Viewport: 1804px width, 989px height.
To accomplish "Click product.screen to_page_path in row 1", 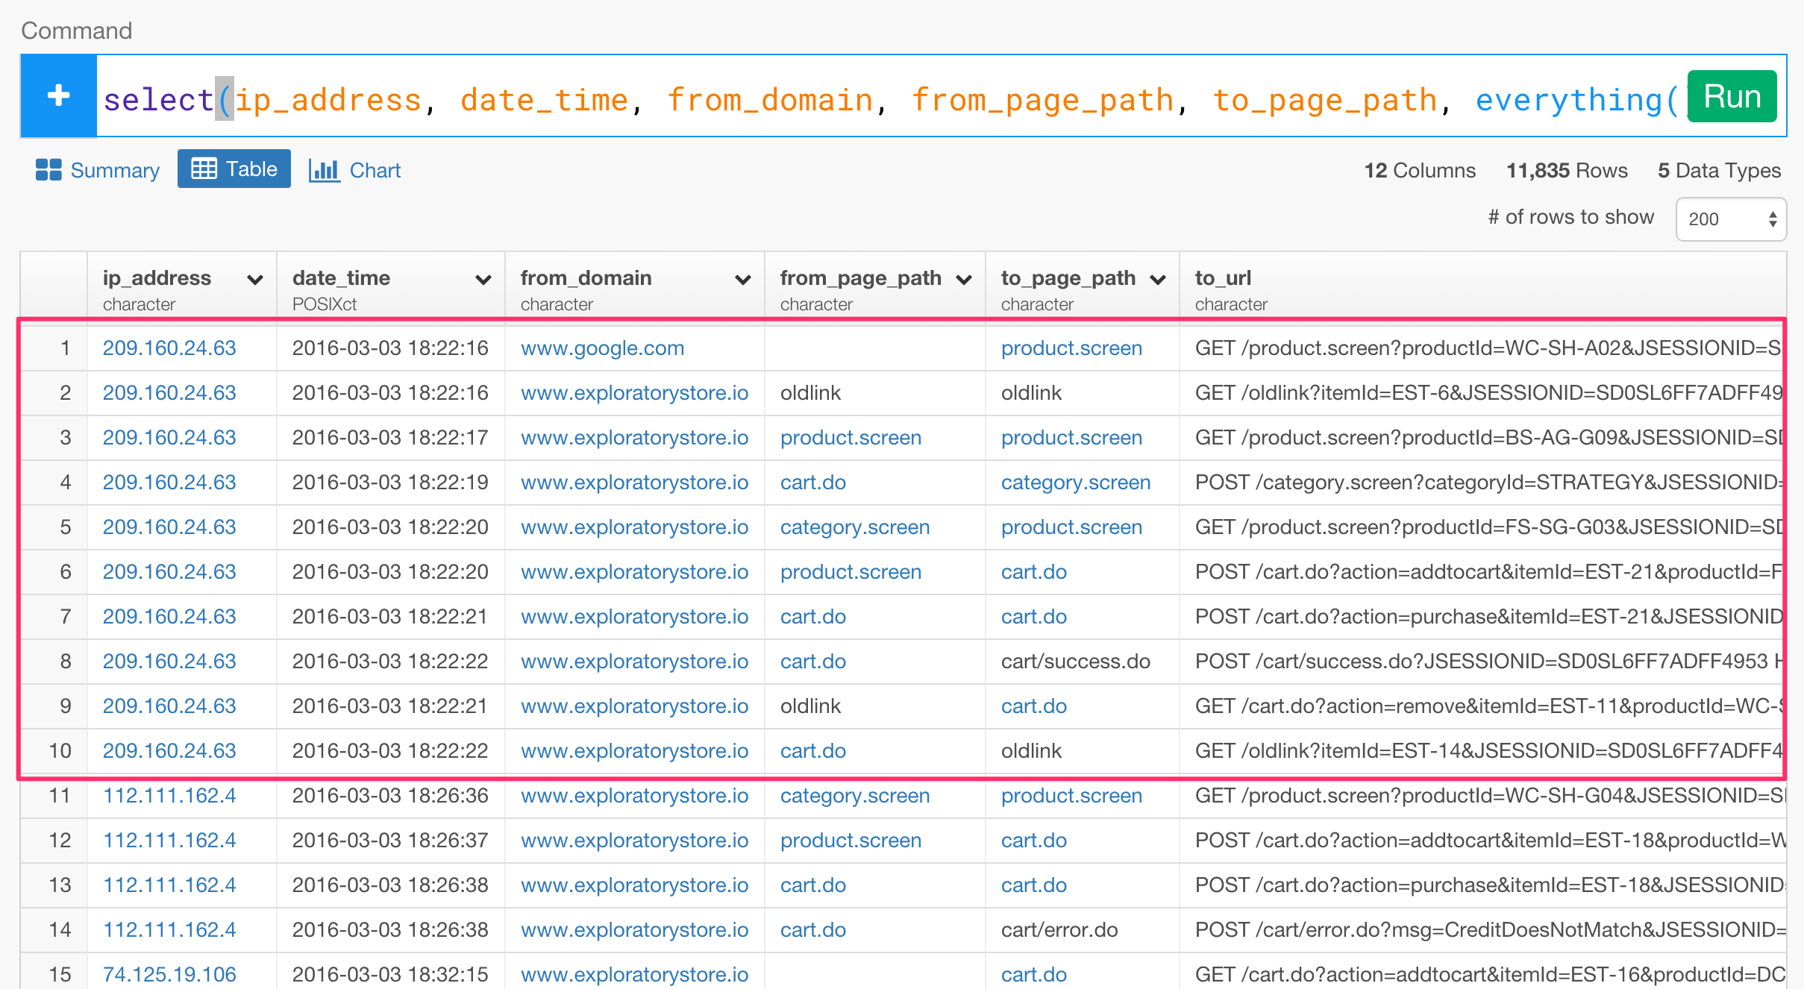I will (x=1071, y=348).
